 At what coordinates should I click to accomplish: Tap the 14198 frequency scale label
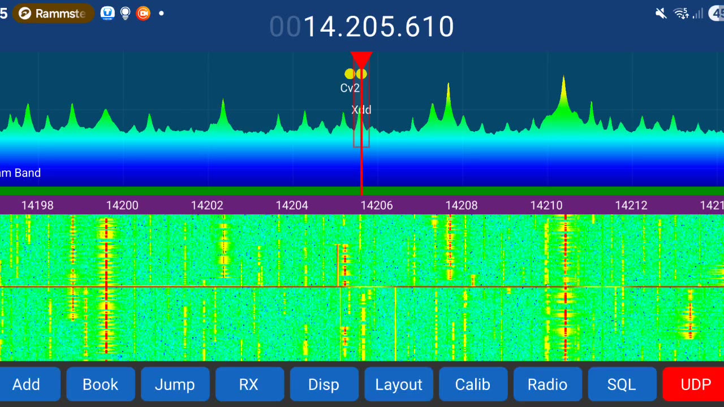(x=37, y=205)
